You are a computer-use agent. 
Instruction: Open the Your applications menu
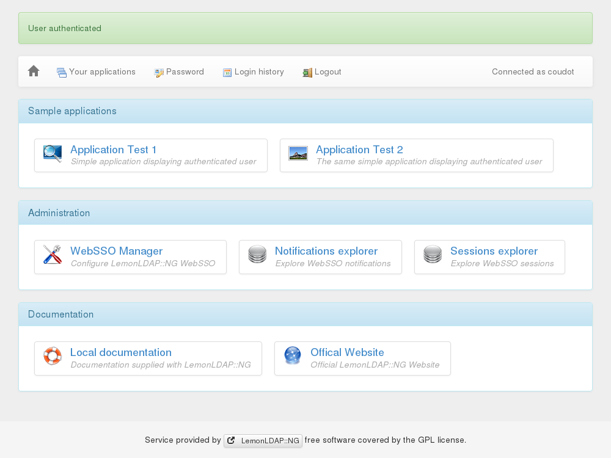coord(96,71)
